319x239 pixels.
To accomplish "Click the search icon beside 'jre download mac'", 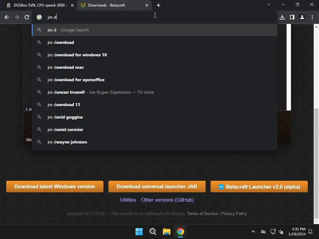I will pos(39,67).
